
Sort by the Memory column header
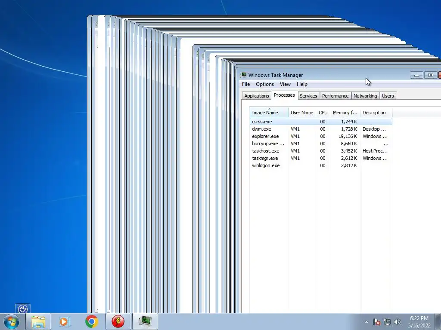pyautogui.click(x=345, y=113)
